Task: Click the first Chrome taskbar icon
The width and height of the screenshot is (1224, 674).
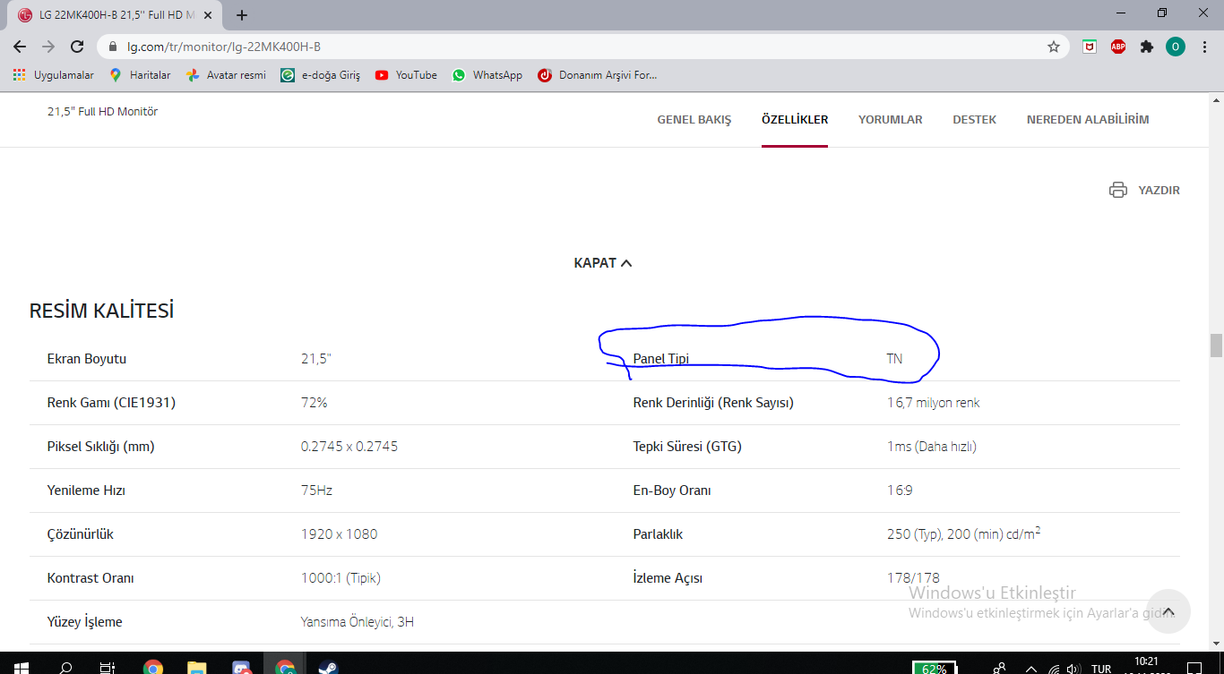Action: (153, 668)
